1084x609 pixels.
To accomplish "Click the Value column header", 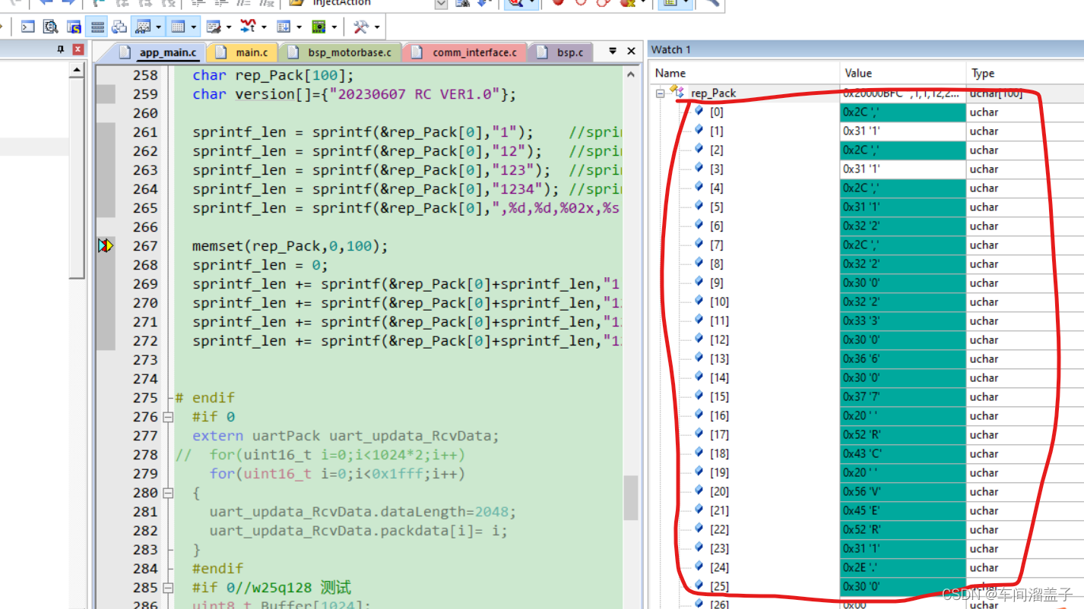I will (x=858, y=73).
